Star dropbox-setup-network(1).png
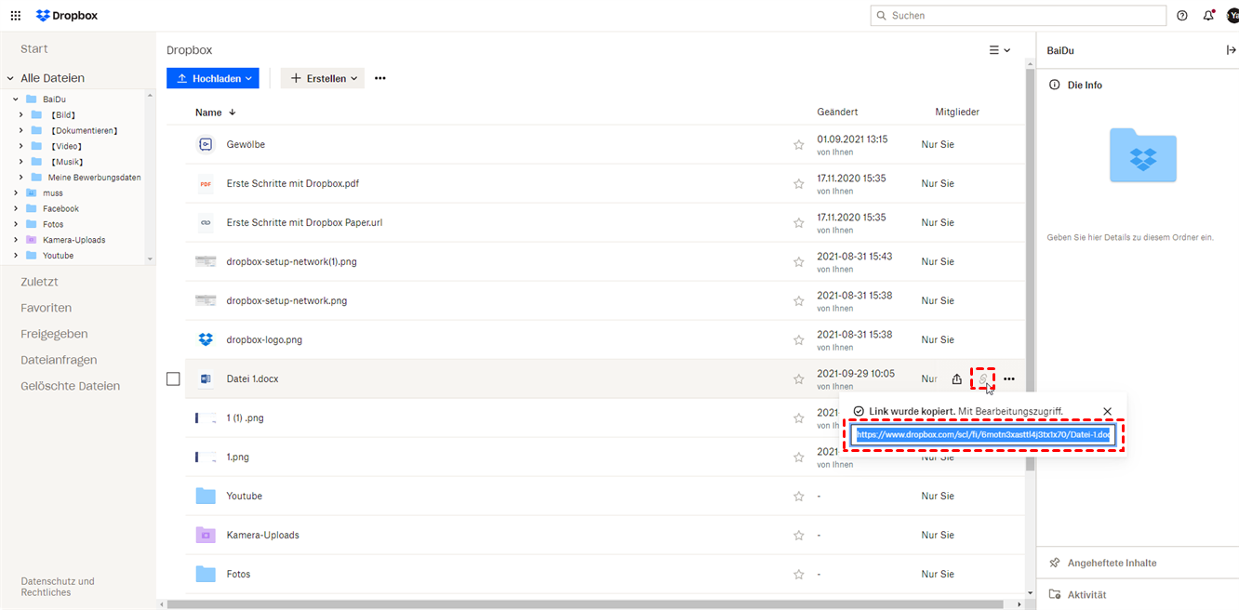Image resolution: width=1239 pixels, height=610 pixels. pyautogui.click(x=798, y=262)
